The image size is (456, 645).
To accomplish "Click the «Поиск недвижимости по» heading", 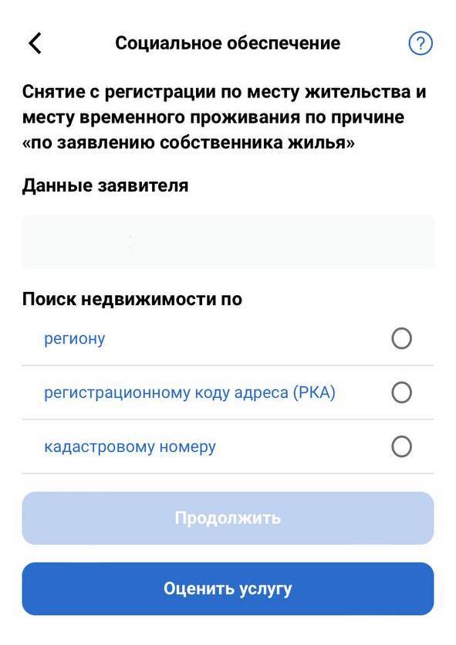I will coord(132,299).
